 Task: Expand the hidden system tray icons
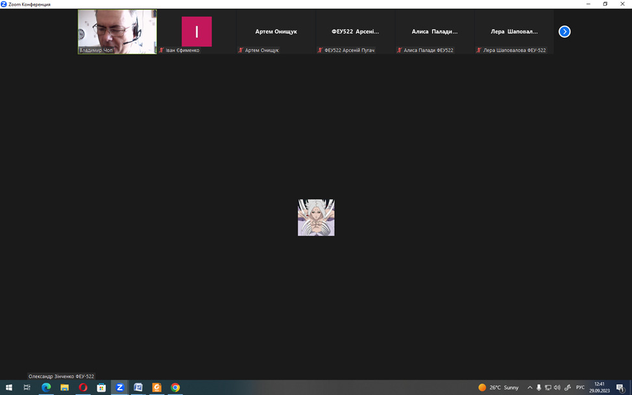point(529,387)
